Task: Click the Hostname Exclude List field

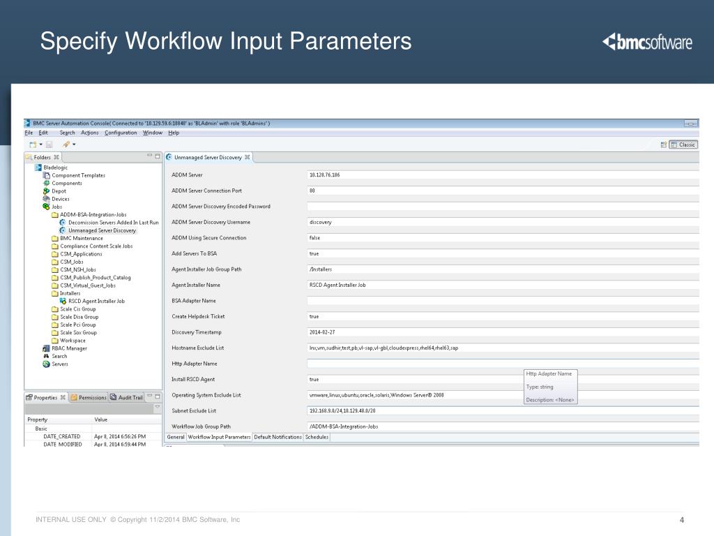Action: (503, 348)
